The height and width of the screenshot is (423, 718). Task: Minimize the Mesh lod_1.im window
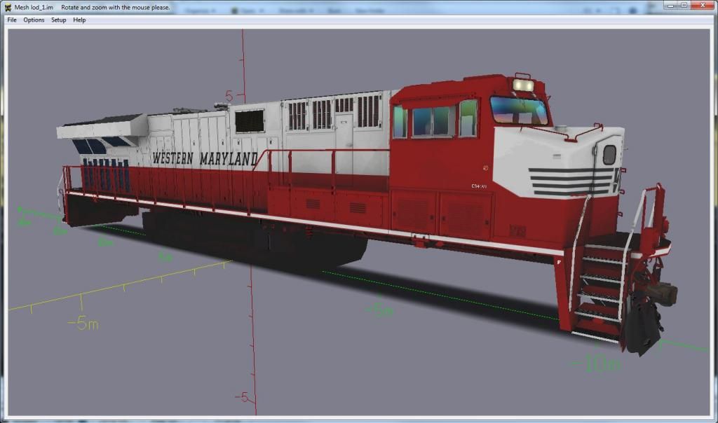point(671,6)
